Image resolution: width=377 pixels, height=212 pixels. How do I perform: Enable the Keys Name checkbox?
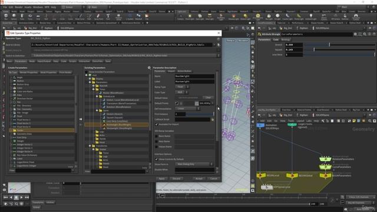click(157, 141)
